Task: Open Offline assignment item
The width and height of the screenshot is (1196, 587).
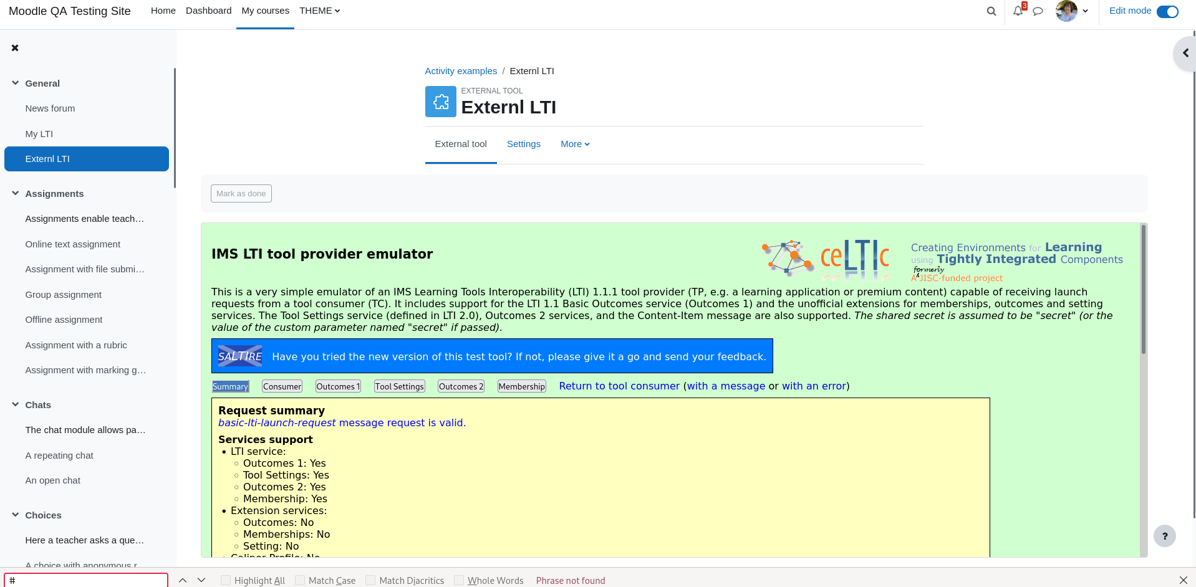Action: pyautogui.click(x=64, y=320)
